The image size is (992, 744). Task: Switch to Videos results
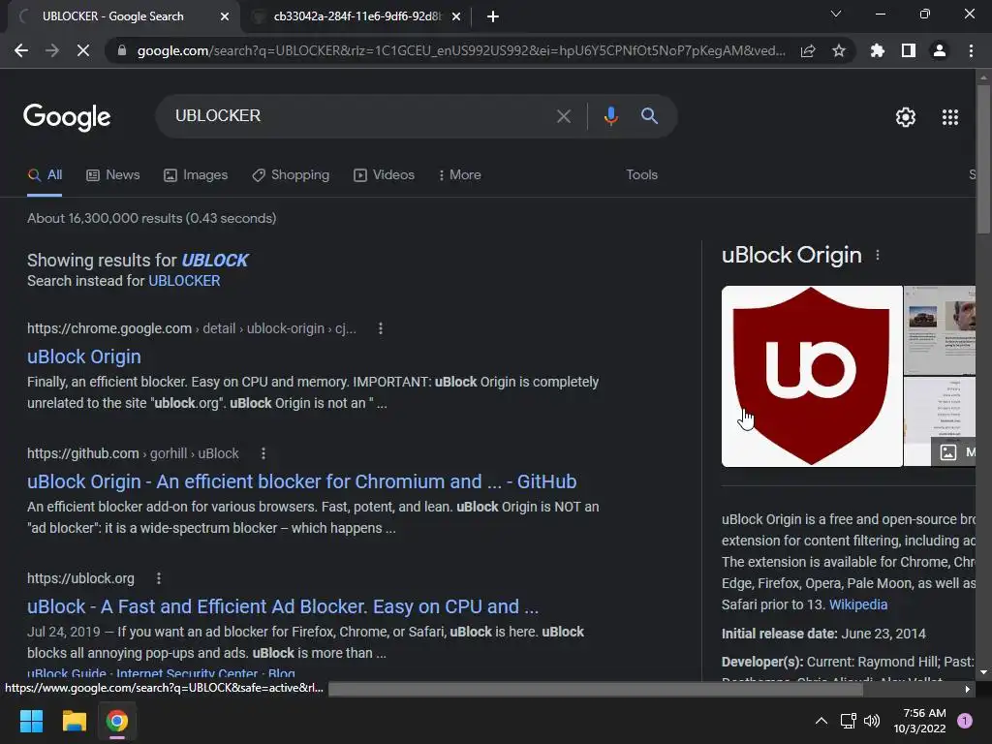[384, 175]
